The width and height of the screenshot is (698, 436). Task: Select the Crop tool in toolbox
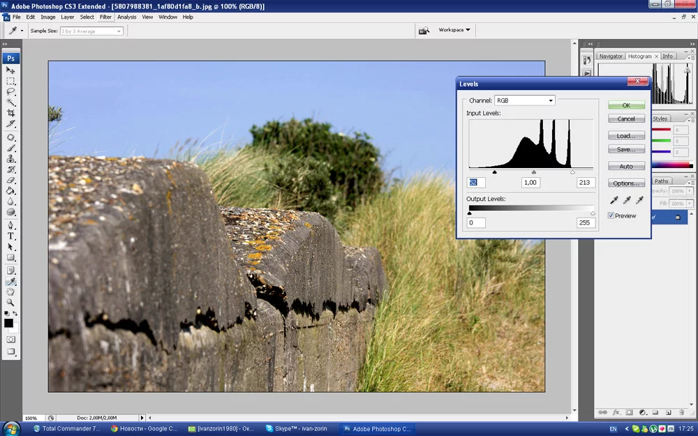[11, 113]
